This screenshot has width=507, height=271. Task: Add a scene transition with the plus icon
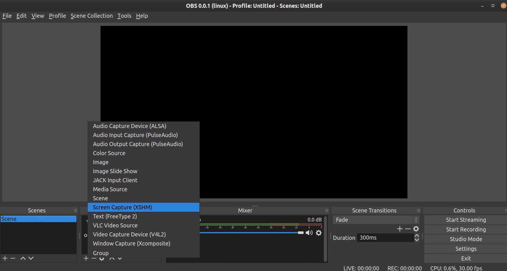tap(400, 229)
